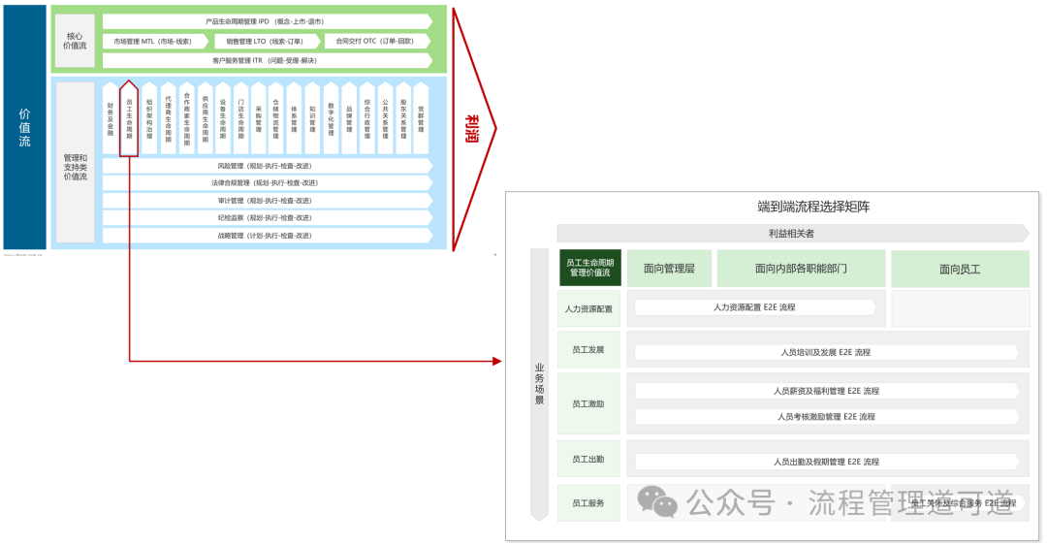
Task: Select the dark green 员工生命周期管理价值流 cell
Action: click(589, 269)
